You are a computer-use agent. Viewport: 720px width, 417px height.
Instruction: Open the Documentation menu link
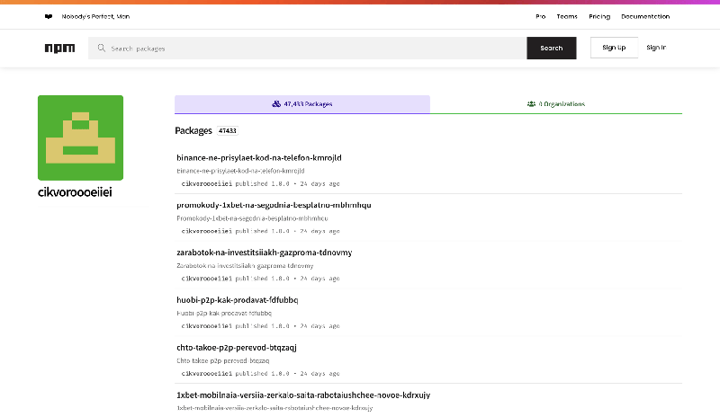pos(645,16)
